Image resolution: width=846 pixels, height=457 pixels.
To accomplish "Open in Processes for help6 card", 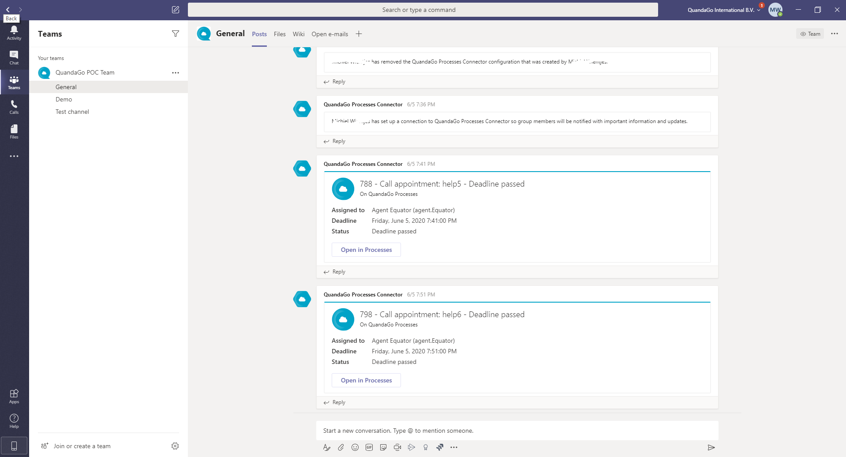I will [366, 380].
